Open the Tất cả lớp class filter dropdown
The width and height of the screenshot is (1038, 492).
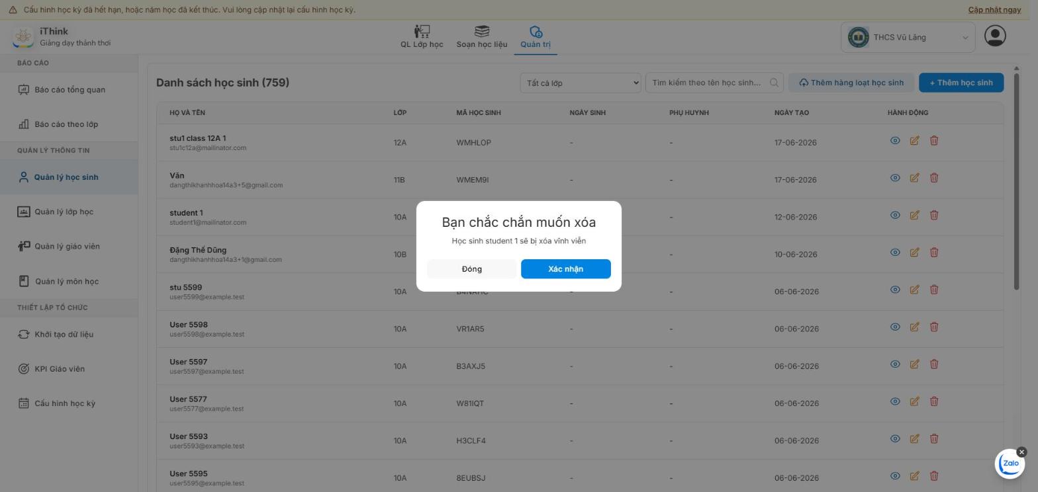(580, 83)
